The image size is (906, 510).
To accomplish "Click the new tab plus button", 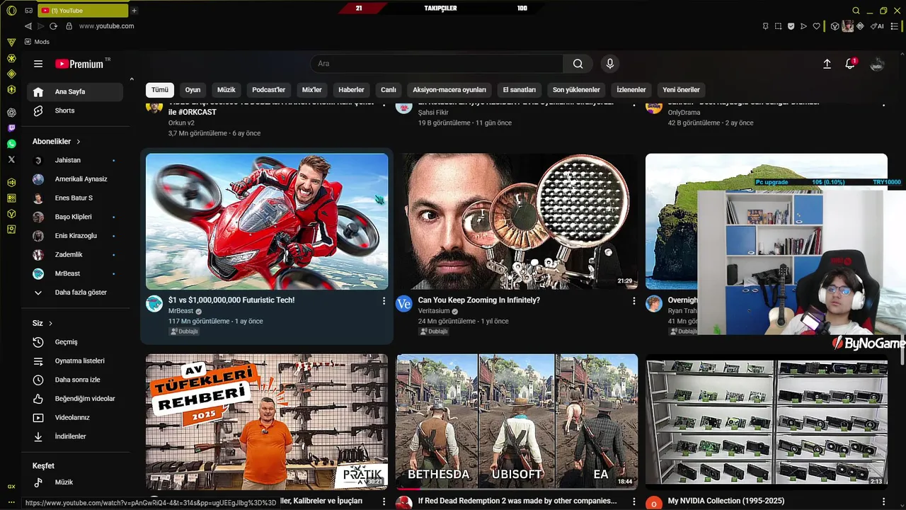I will [134, 11].
